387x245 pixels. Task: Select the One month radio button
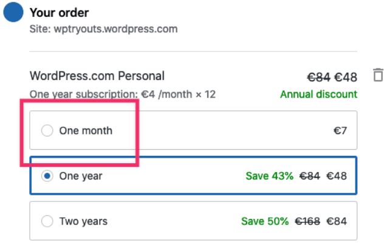[x=47, y=130]
